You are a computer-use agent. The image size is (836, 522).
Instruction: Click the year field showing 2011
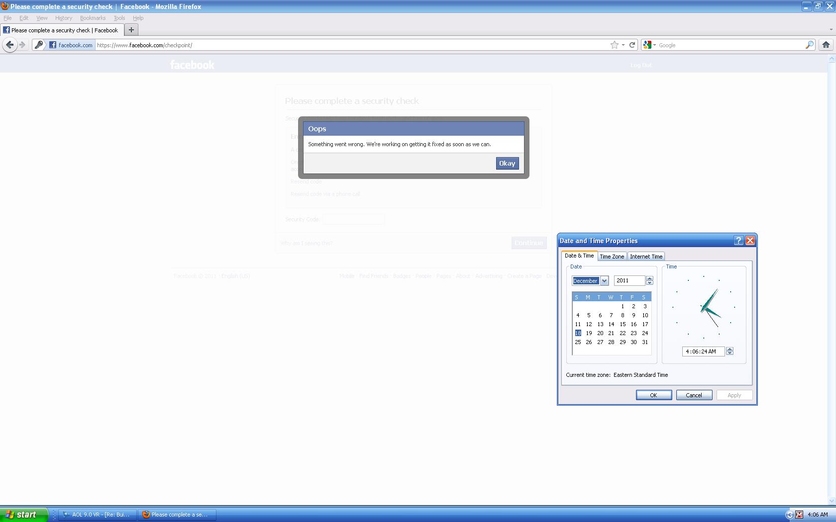pyautogui.click(x=629, y=281)
